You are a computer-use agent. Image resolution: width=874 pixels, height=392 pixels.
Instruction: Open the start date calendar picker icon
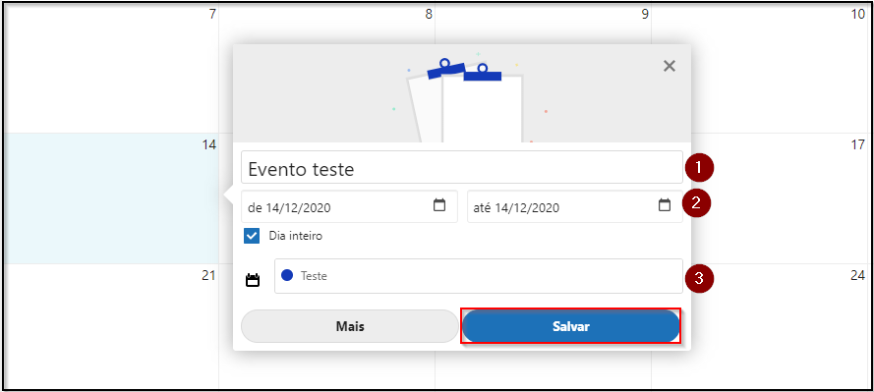[x=439, y=205]
